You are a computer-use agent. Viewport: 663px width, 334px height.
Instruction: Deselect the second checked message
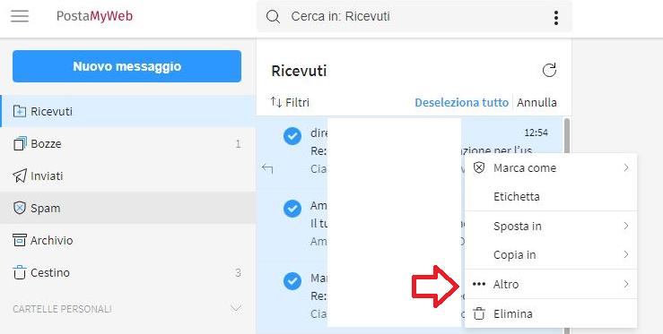click(x=292, y=209)
